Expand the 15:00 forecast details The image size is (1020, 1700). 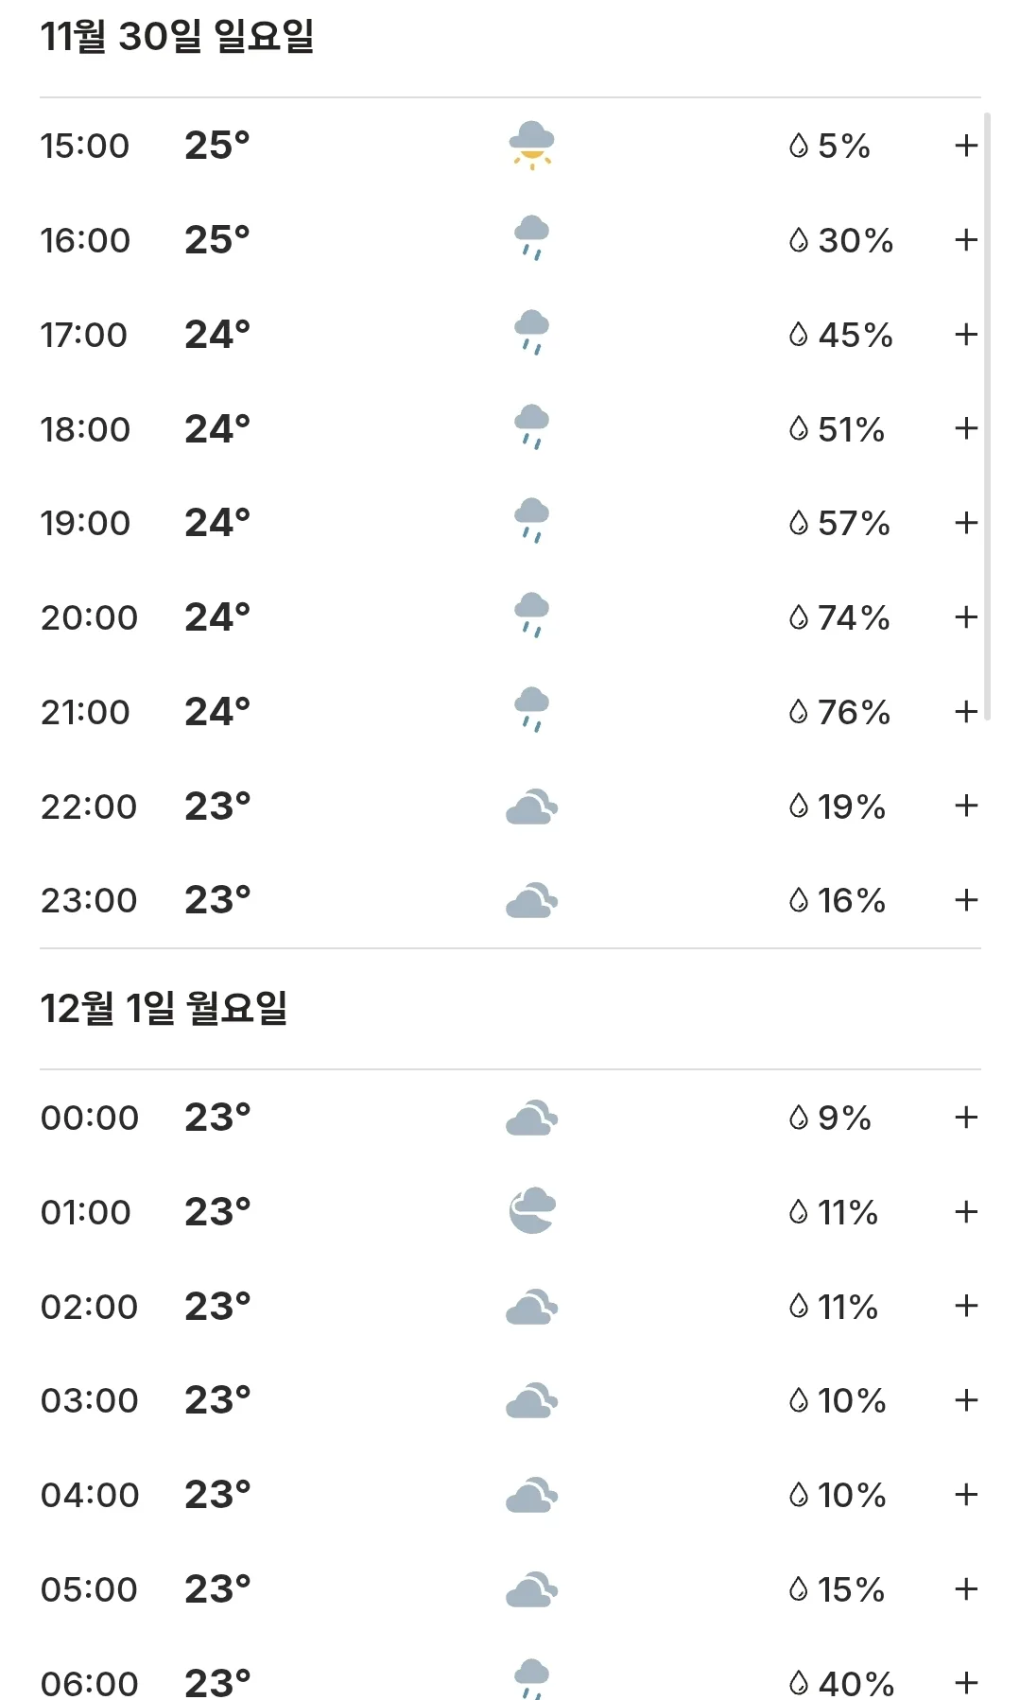pos(965,146)
